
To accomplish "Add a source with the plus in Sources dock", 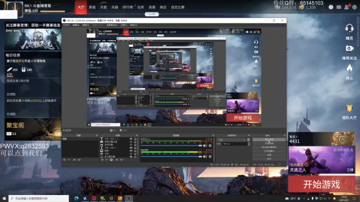I will click(x=102, y=160).
